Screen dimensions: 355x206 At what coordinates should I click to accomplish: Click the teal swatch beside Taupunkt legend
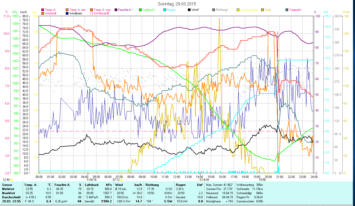pyautogui.click(x=287, y=10)
